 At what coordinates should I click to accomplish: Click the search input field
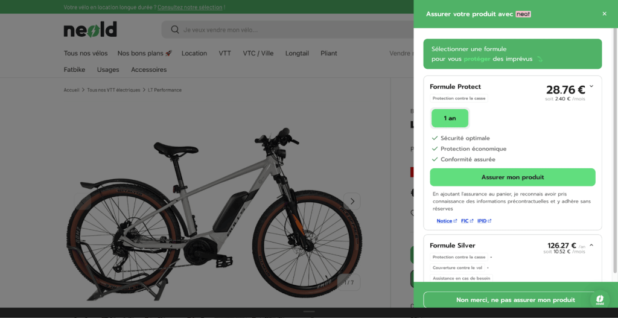tap(290, 30)
